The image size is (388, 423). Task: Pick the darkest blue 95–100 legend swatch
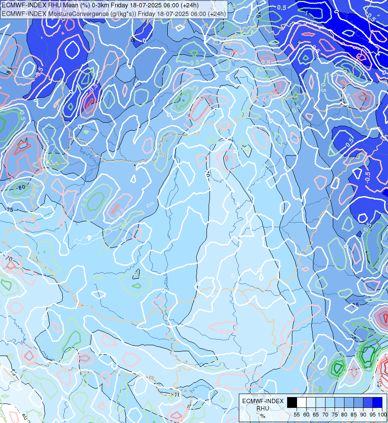(378, 402)
